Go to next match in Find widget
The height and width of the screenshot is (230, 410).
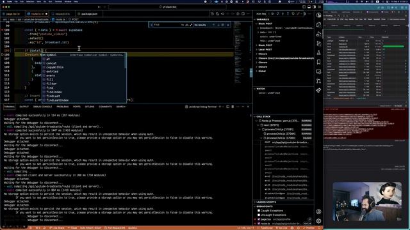pyautogui.click(x=218, y=25)
